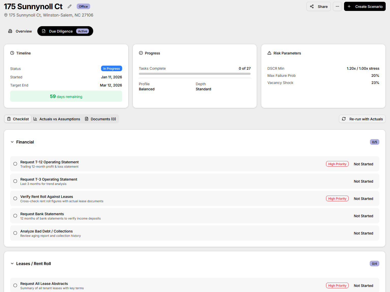
Task: Mark Request All Lease Abstracts done
Action: (15, 285)
